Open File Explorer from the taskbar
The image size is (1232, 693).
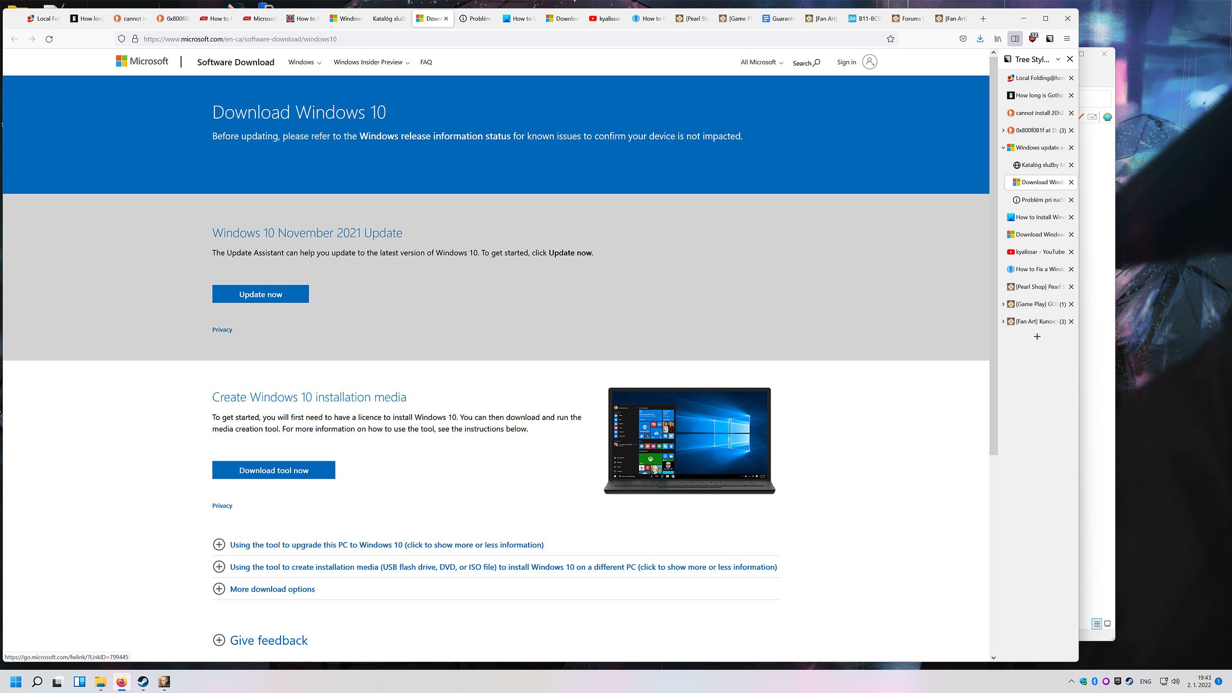pos(101,681)
